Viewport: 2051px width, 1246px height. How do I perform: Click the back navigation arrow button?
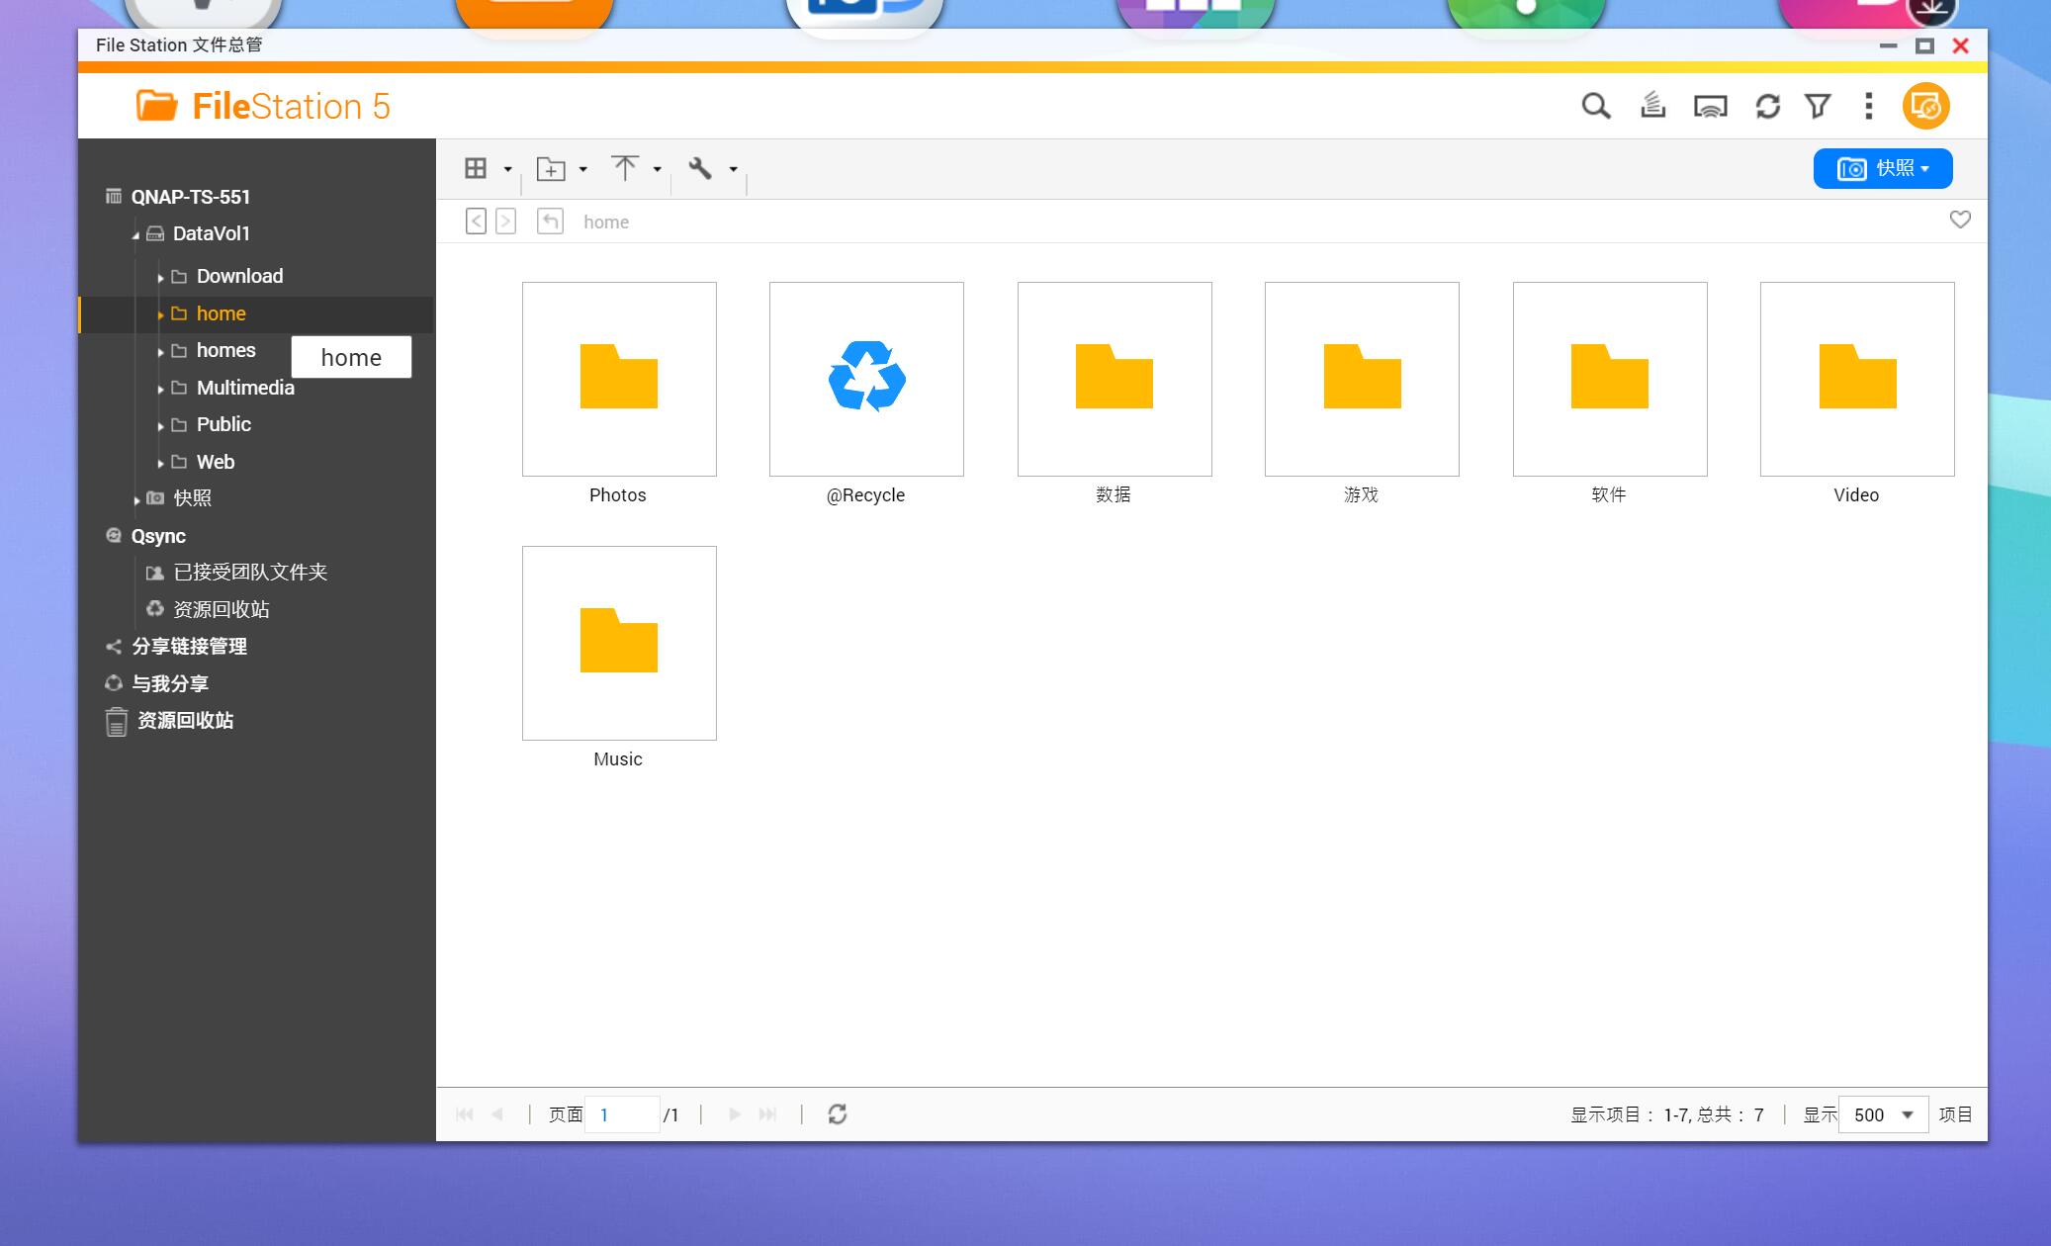coord(476,221)
